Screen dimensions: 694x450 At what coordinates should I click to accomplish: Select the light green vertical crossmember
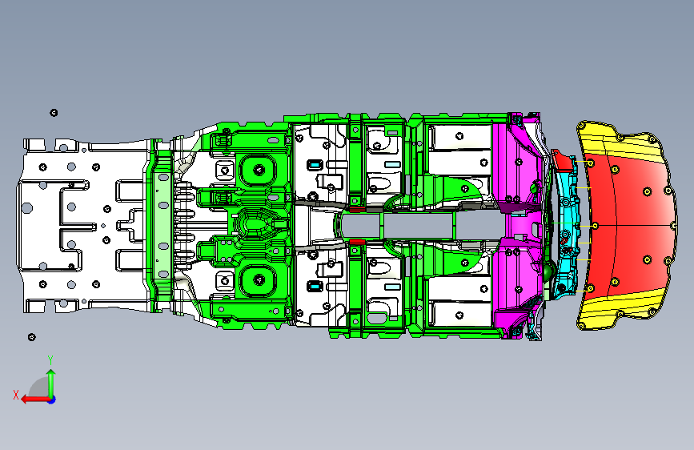pyautogui.click(x=162, y=226)
